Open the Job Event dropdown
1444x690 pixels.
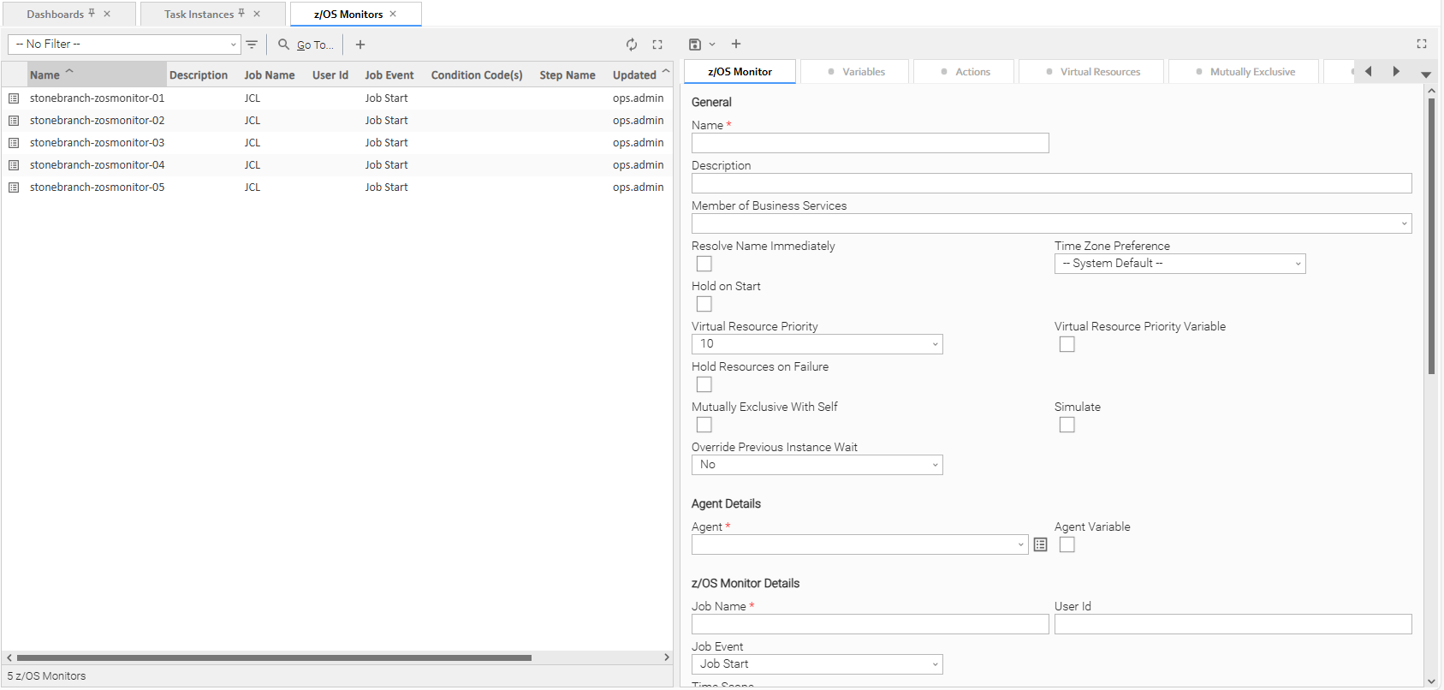coord(817,664)
